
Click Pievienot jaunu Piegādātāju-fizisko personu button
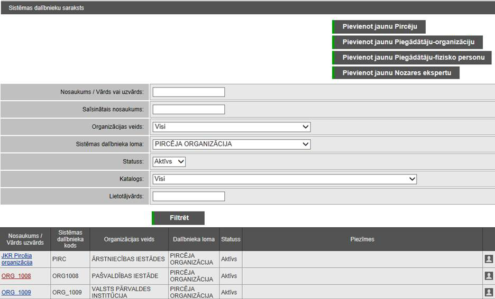click(412, 57)
